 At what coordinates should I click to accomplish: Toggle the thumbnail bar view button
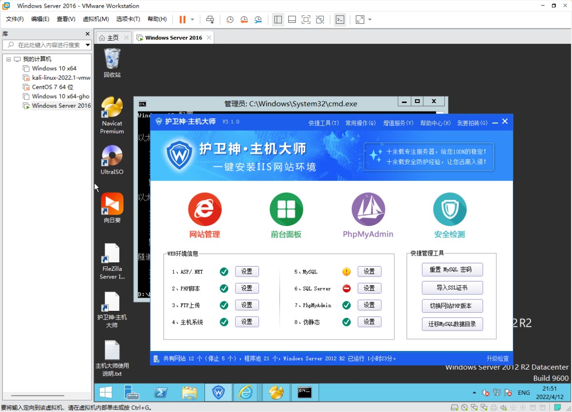pyautogui.click(x=292, y=20)
